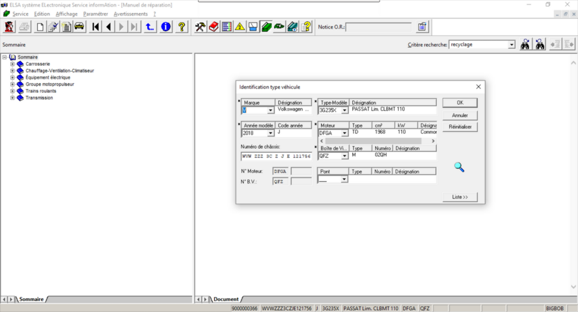The width and height of the screenshot is (578, 312).
Task: Expand the Équipement électrique tree node
Action: click(12, 77)
